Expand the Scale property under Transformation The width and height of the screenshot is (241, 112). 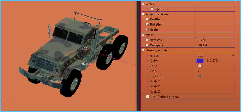147,30
